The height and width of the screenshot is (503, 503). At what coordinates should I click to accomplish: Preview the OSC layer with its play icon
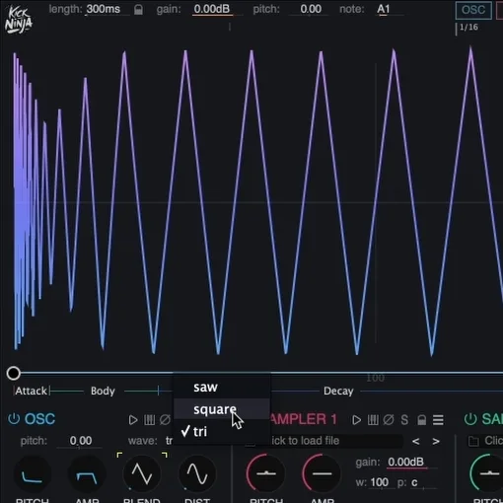[x=133, y=420]
